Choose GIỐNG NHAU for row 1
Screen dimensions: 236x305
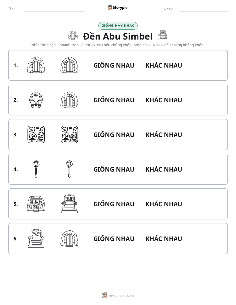114,65
